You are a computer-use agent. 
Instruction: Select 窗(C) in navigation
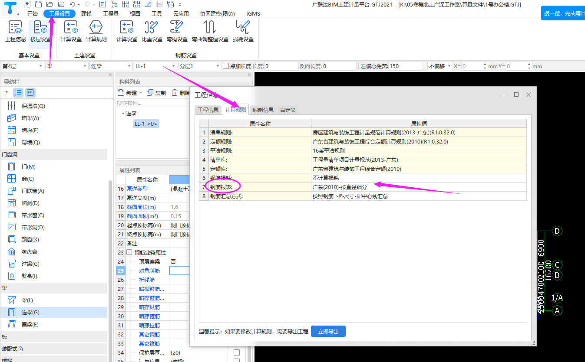pyautogui.click(x=27, y=179)
